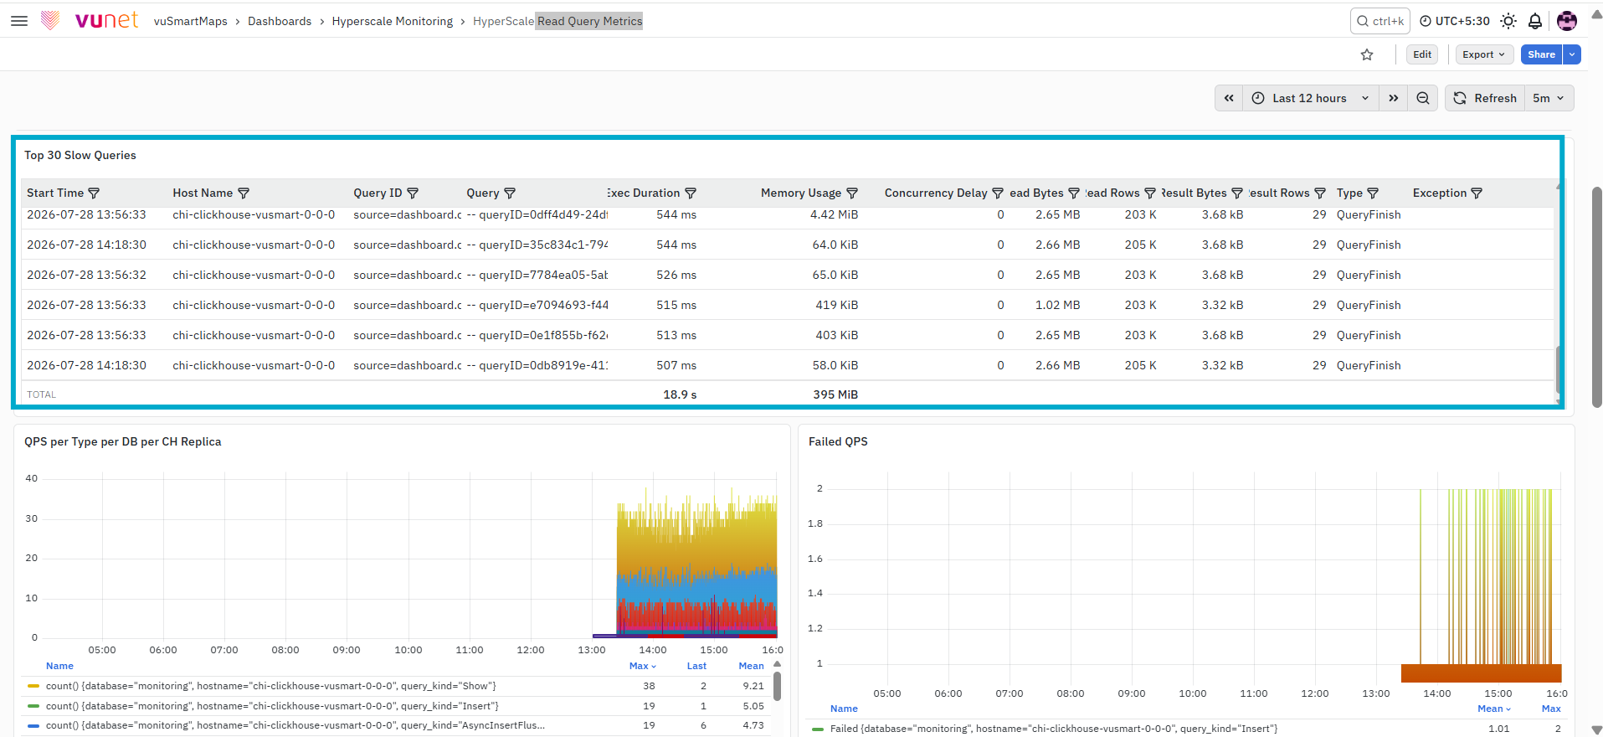1603x737 pixels.
Task: Open notifications bell icon
Action: [x=1535, y=21]
